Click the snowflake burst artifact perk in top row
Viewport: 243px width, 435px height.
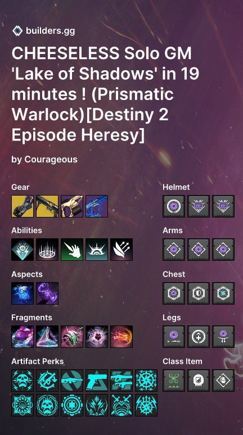146,380
